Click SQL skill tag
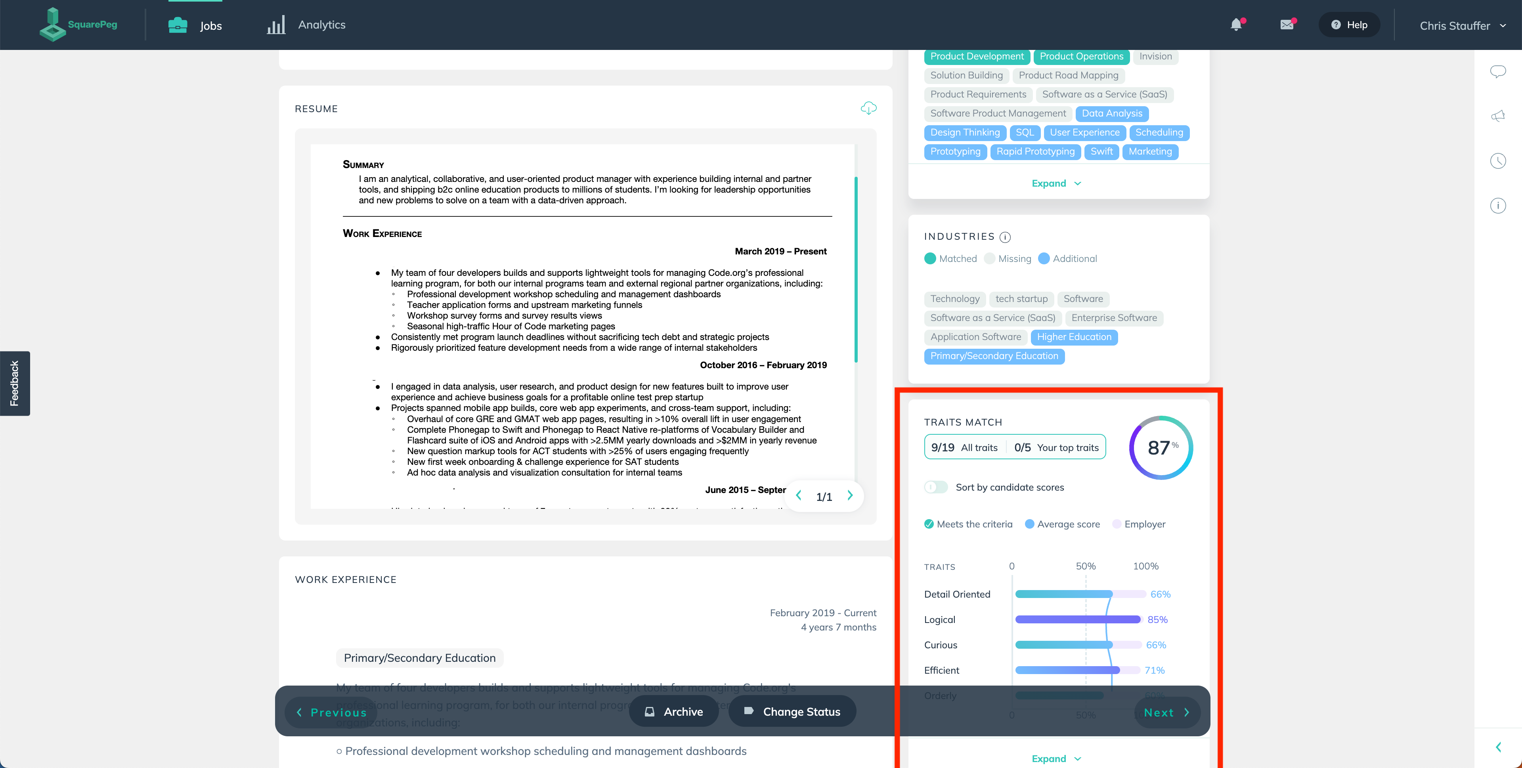The image size is (1522, 768). point(1025,132)
